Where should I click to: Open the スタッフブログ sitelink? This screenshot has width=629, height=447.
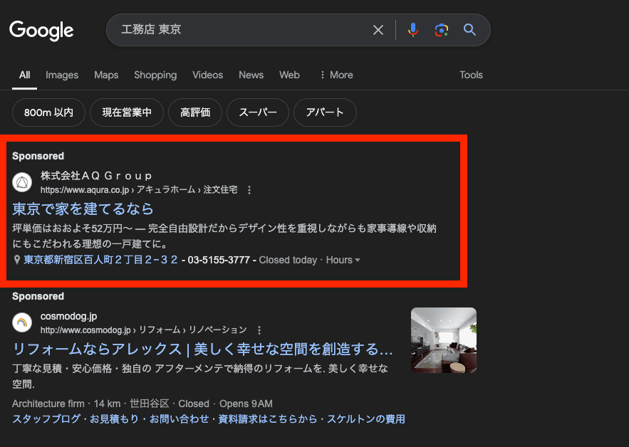click(46, 419)
